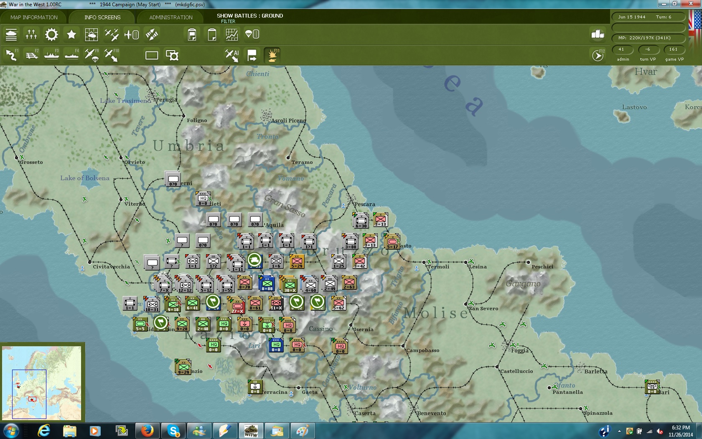
Task: Select unit counter labeled 5=62
Action: click(x=338, y=304)
